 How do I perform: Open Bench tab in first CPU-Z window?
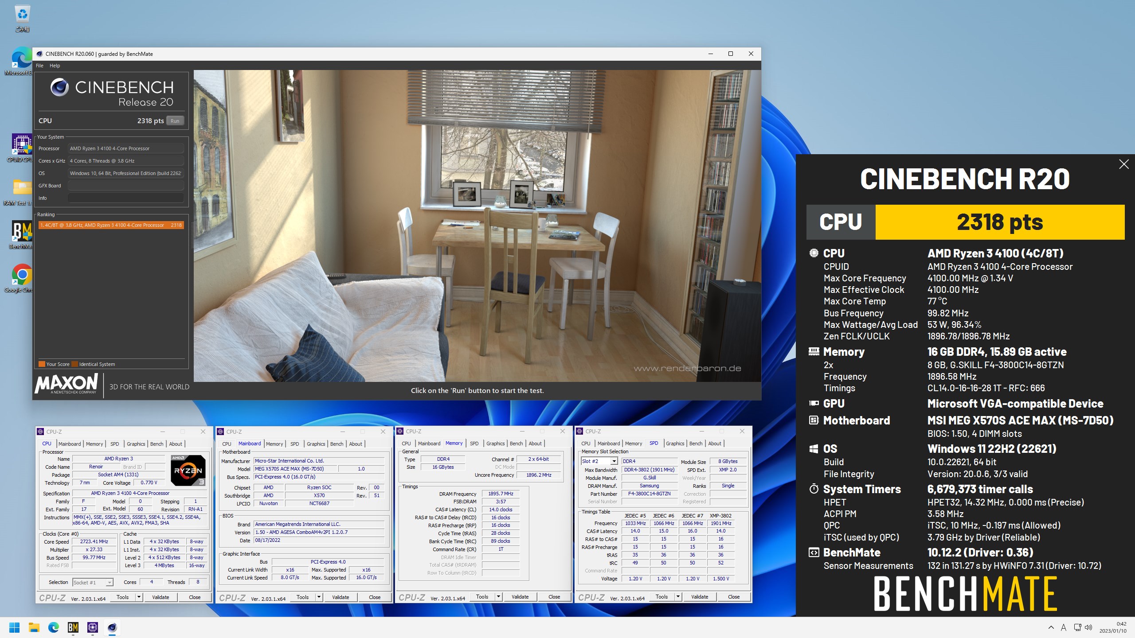[157, 444]
